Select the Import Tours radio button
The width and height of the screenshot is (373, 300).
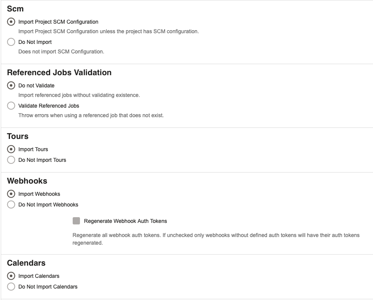pos(11,149)
